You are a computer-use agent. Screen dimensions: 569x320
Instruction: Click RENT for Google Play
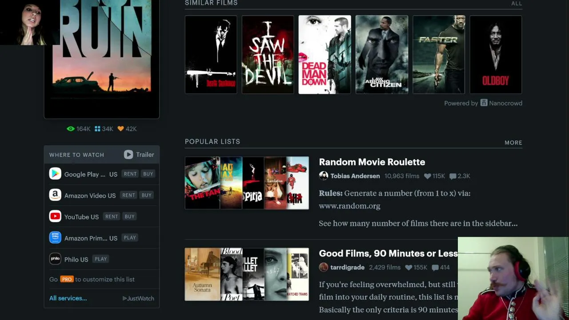pyautogui.click(x=130, y=174)
